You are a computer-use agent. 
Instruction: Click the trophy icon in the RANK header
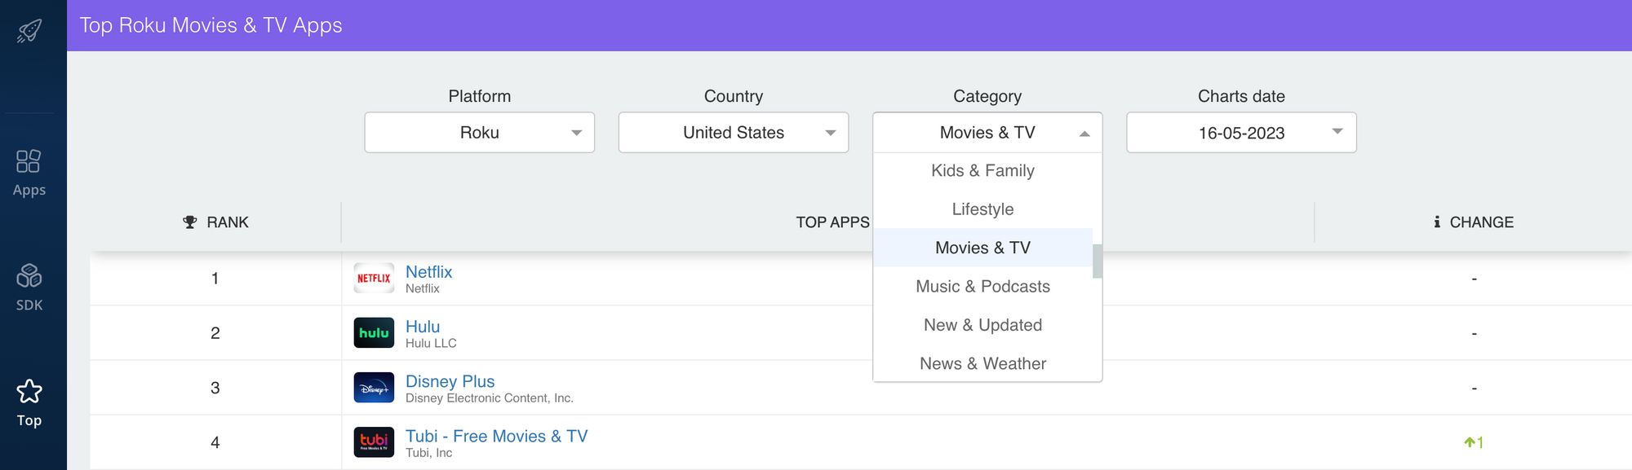tap(190, 222)
